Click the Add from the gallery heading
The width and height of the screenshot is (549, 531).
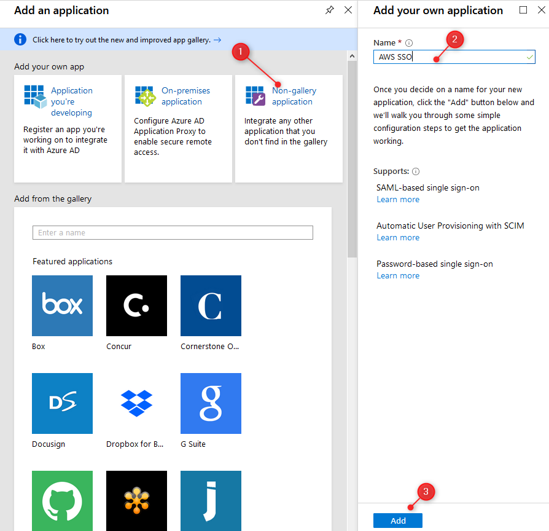[53, 199]
